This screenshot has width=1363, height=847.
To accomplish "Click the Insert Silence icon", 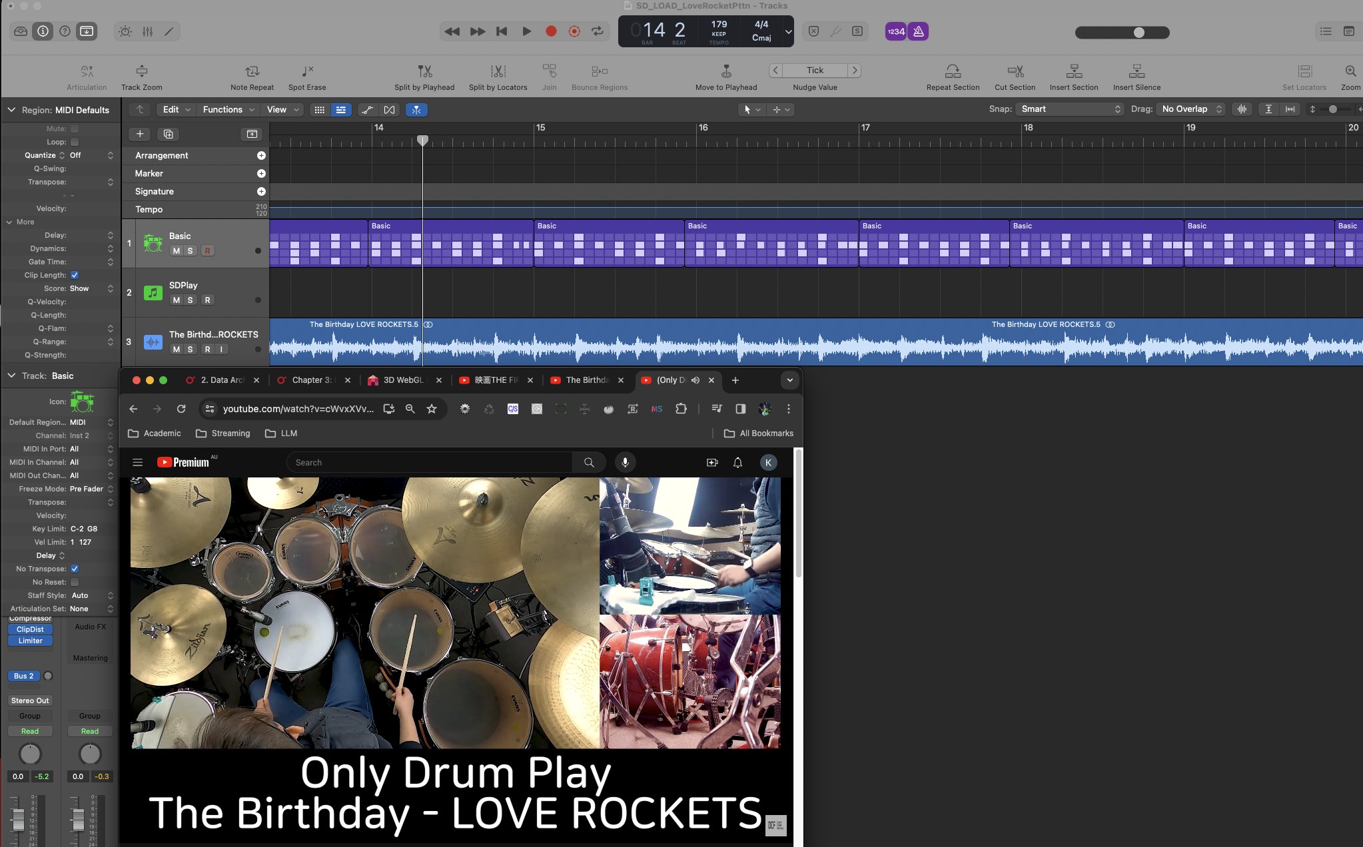I will [1136, 71].
